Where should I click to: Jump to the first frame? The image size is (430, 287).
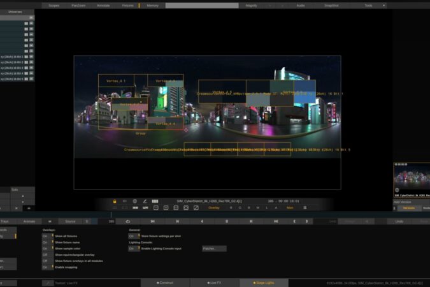[152, 221]
